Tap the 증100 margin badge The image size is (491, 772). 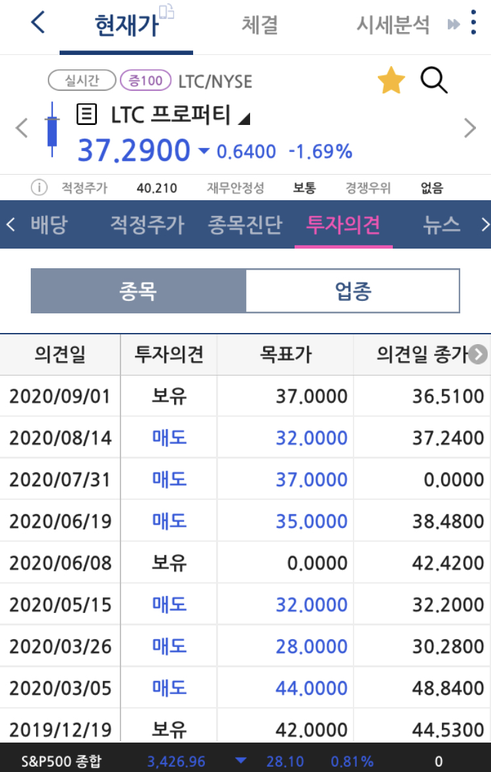[146, 80]
